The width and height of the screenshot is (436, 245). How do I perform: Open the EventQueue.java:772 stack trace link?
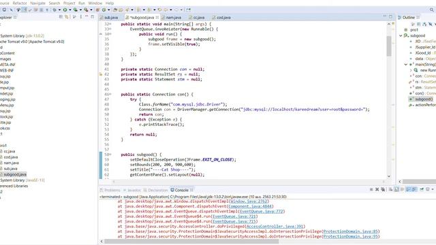tap(262, 212)
